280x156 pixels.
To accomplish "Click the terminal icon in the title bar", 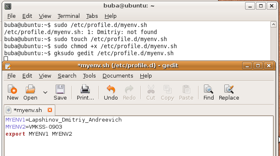I will coord(8,6).
